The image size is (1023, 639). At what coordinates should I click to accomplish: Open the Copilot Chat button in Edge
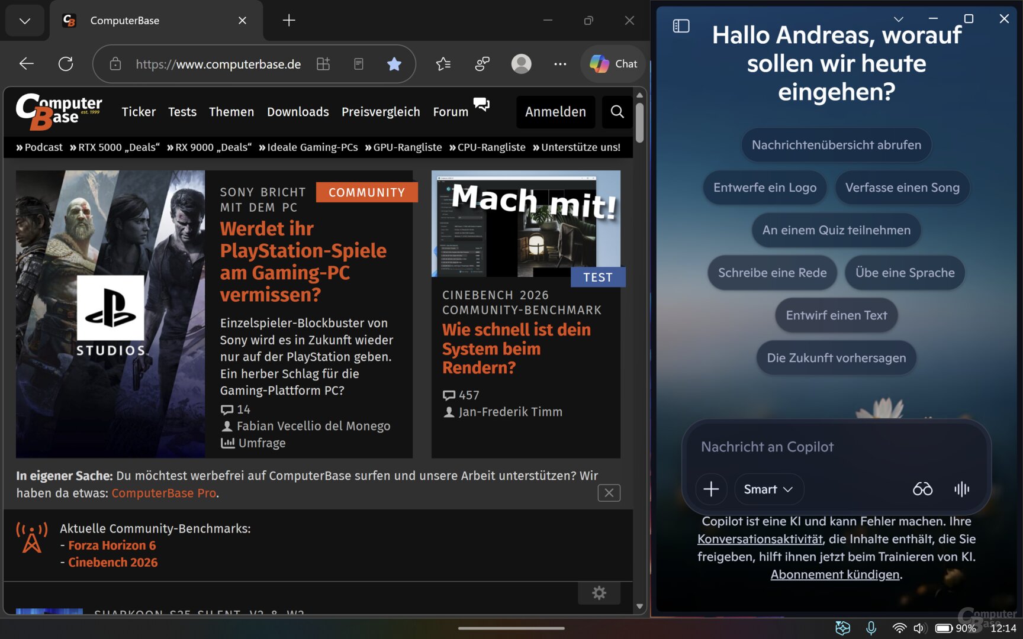coord(613,64)
